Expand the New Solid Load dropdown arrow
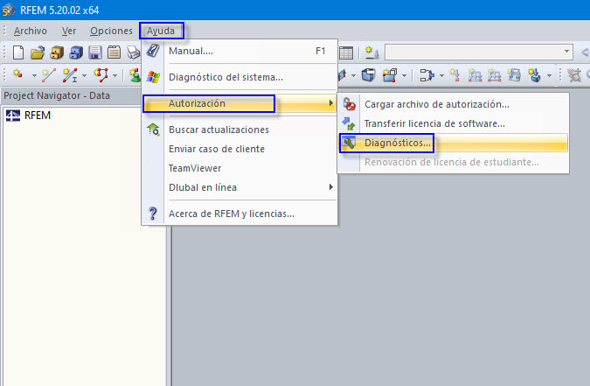Image resolution: width=590 pixels, height=386 pixels. [549, 75]
